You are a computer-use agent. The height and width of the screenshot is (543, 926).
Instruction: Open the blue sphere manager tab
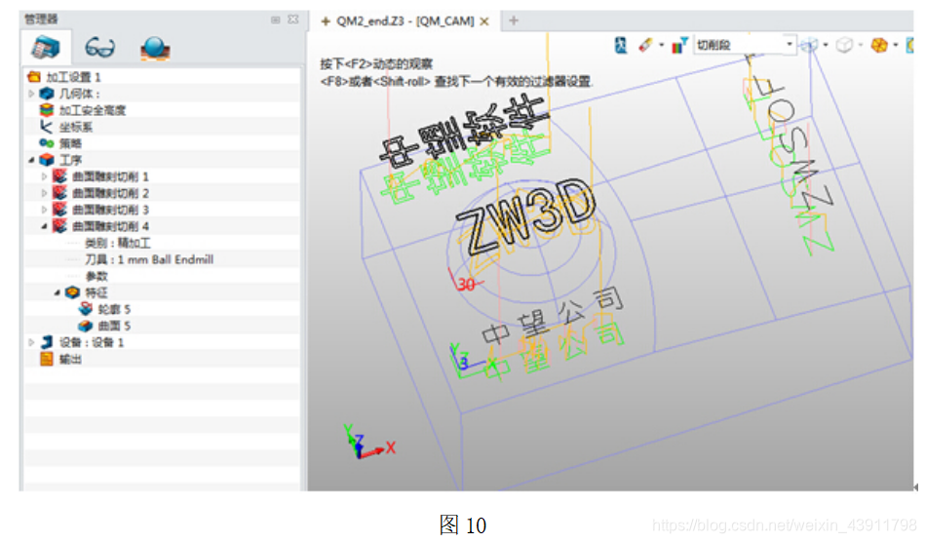[155, 48]
